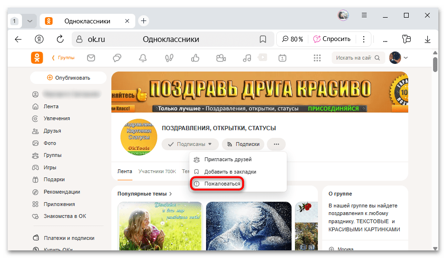
Task: Open the vertical three-dot page menu
Action: pyautogui.click(x=363, y=39)
